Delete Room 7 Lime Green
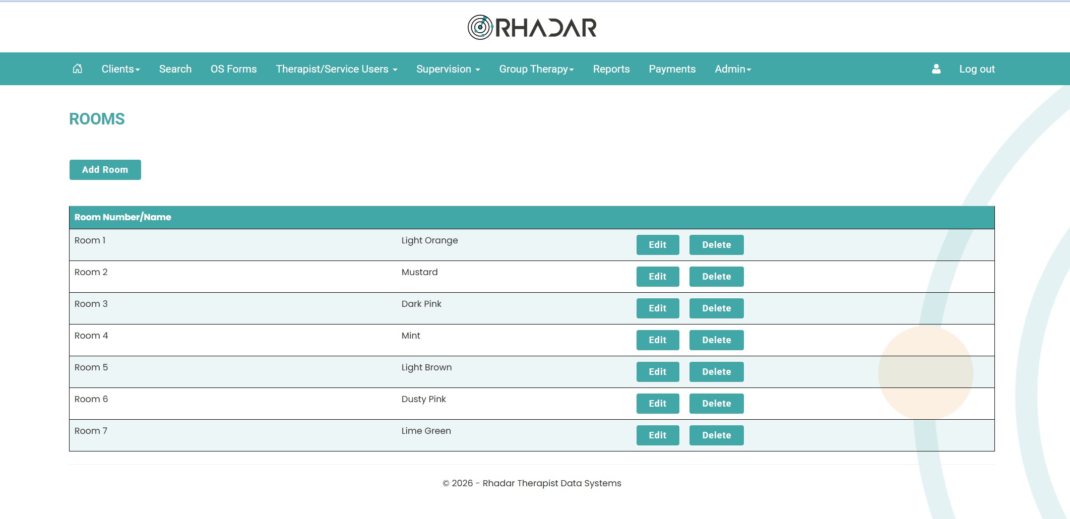 point(717,435)
